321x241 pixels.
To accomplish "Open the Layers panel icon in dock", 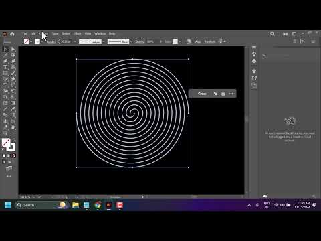I will pos(254,71).
